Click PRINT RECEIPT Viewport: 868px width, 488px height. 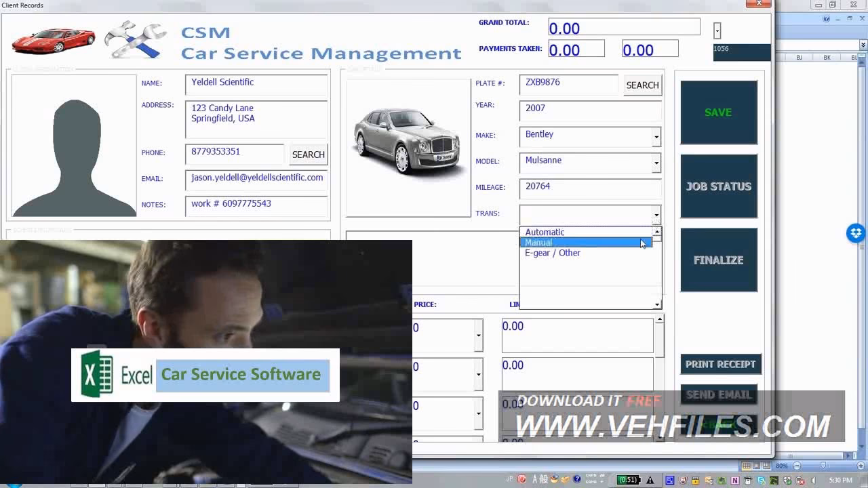click(x=721, y=364)
